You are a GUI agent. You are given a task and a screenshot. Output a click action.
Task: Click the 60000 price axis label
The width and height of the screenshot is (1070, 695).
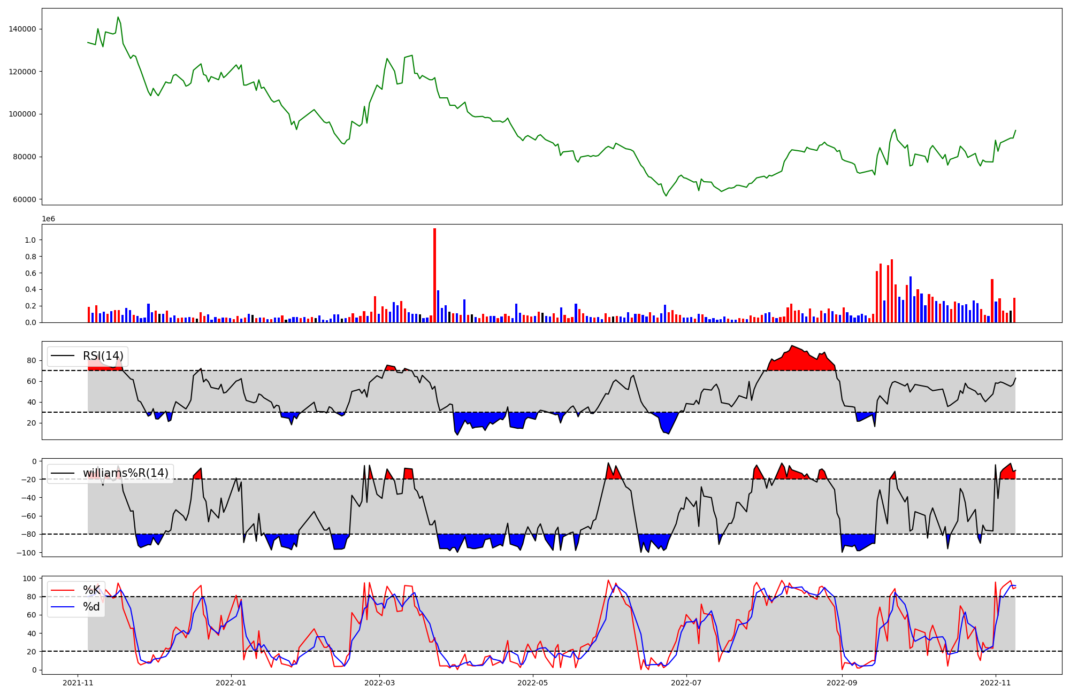25,199
